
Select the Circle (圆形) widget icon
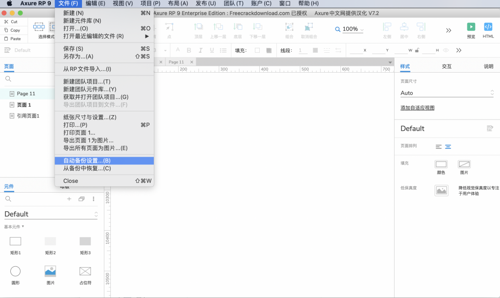(x=16, y=271)
